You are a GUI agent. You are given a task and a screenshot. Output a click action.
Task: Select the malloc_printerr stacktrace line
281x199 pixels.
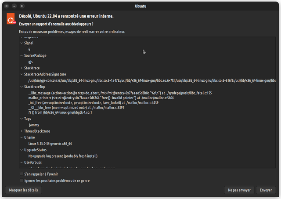click(x=101, y=98)
